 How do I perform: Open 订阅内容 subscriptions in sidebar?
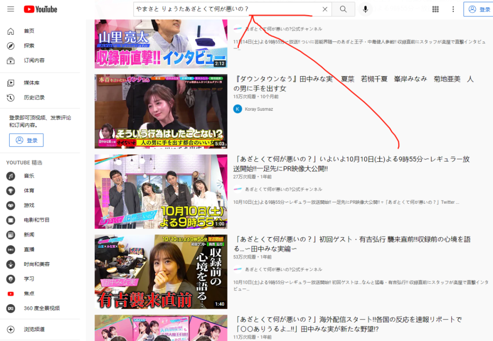[x=34, y=60]
